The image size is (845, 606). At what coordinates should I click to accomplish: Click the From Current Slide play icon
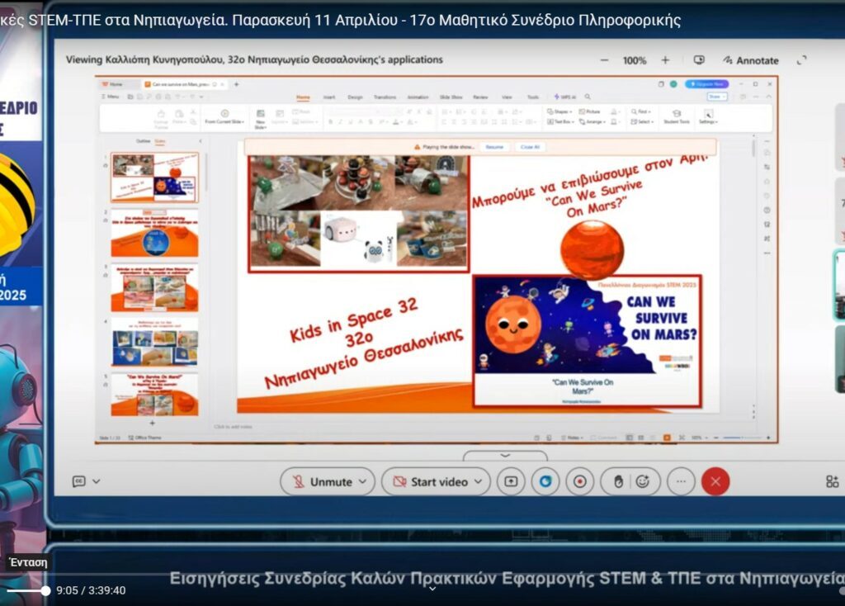click(224, 114)
